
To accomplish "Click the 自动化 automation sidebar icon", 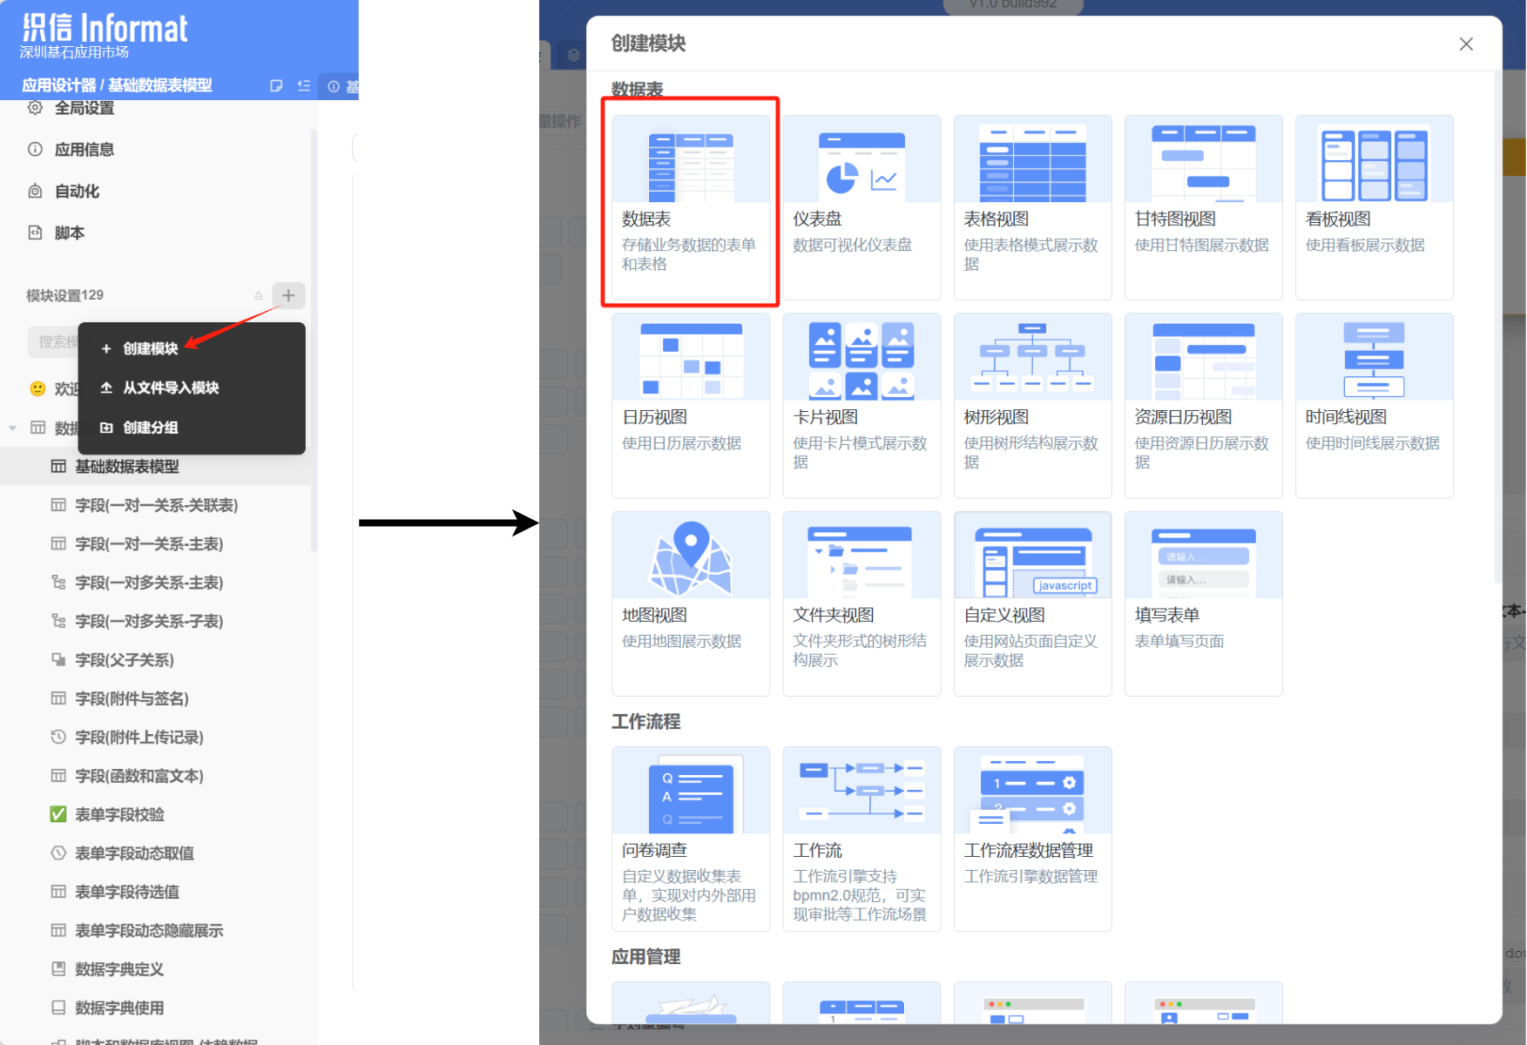I will 74,191.
